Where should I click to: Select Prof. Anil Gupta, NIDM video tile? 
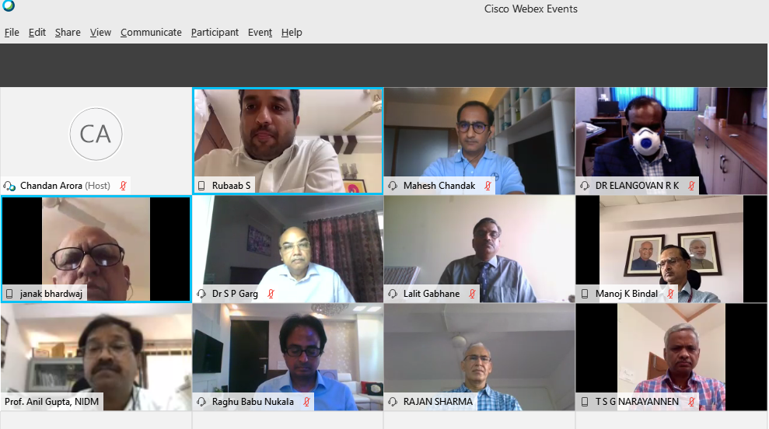(x=96, y=357)
